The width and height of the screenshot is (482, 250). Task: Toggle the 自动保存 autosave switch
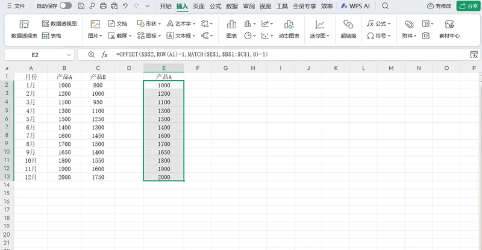(66, 5)
